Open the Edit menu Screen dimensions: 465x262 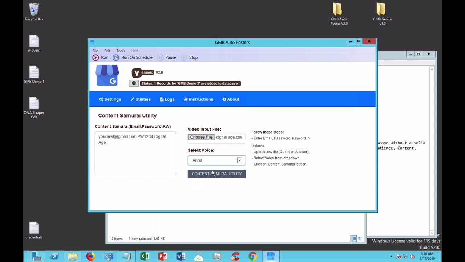(x=107, y=51)
